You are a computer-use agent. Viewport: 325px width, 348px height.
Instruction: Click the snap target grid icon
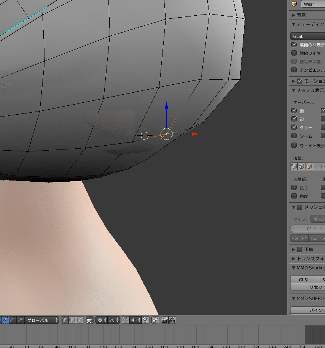click(x=146, y=320)
